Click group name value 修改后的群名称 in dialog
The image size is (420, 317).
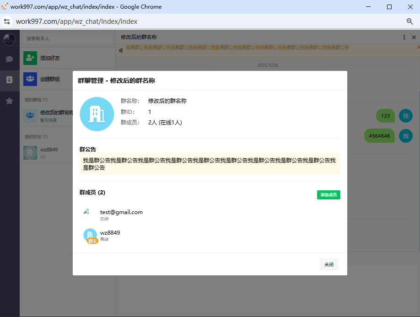pyautogui.click(x=167, y=101)
